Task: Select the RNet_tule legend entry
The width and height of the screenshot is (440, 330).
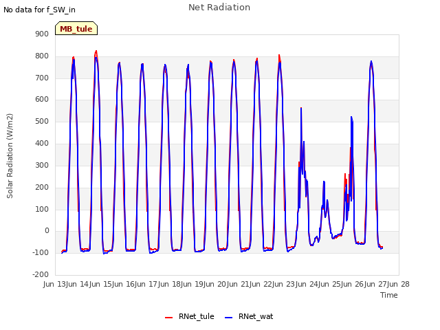Action: pos(190,316)
